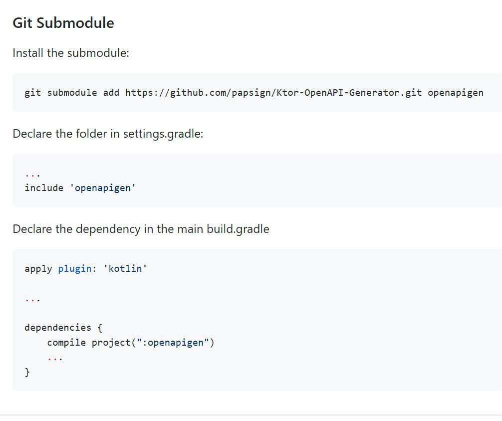The image size is (502, 421).
Task: Click the GitHub repository URL in the command
Action: (273, 92)
